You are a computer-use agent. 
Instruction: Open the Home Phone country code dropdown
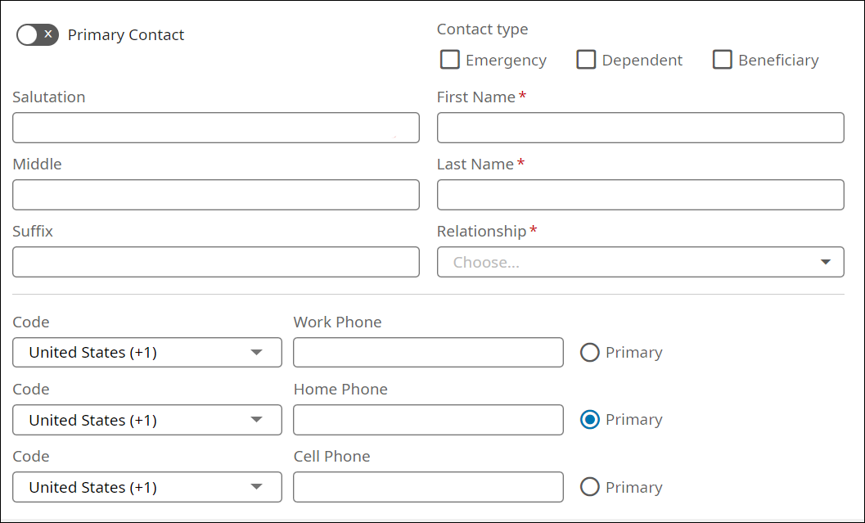pos(147,420)
